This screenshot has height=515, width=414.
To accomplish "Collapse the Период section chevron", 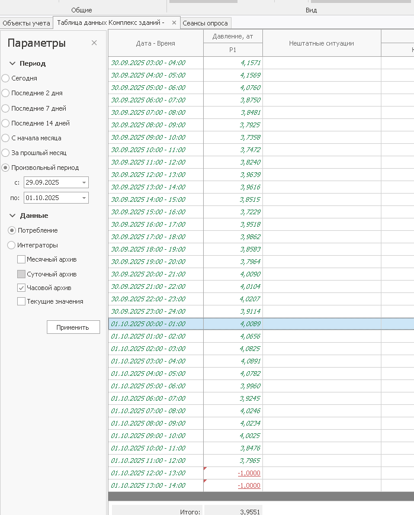I will click(x=12, y=63).
